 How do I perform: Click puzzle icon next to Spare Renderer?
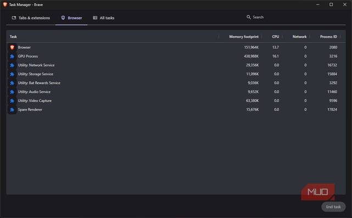coord(12,110)
